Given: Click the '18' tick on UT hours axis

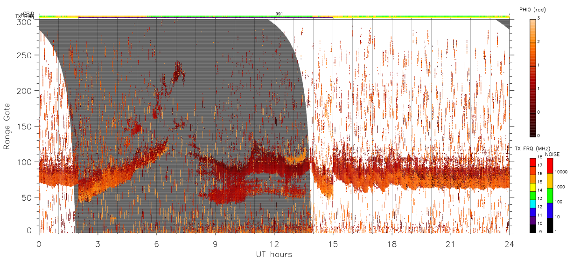Looking at the screenshot, I should (392, 244).
